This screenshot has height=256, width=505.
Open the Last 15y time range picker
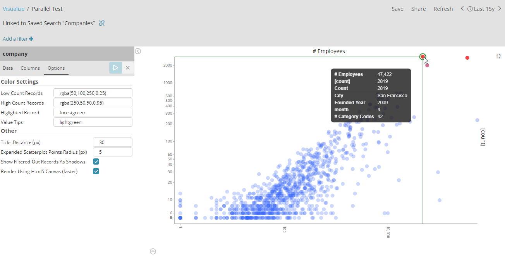point(483,8)
